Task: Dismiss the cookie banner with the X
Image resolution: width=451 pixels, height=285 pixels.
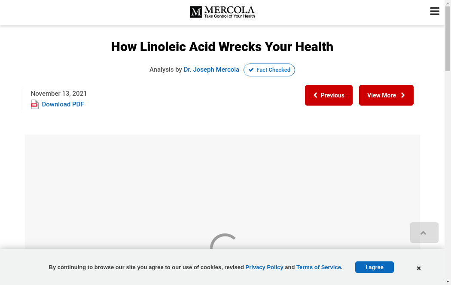Action: (x=419, y=268)
